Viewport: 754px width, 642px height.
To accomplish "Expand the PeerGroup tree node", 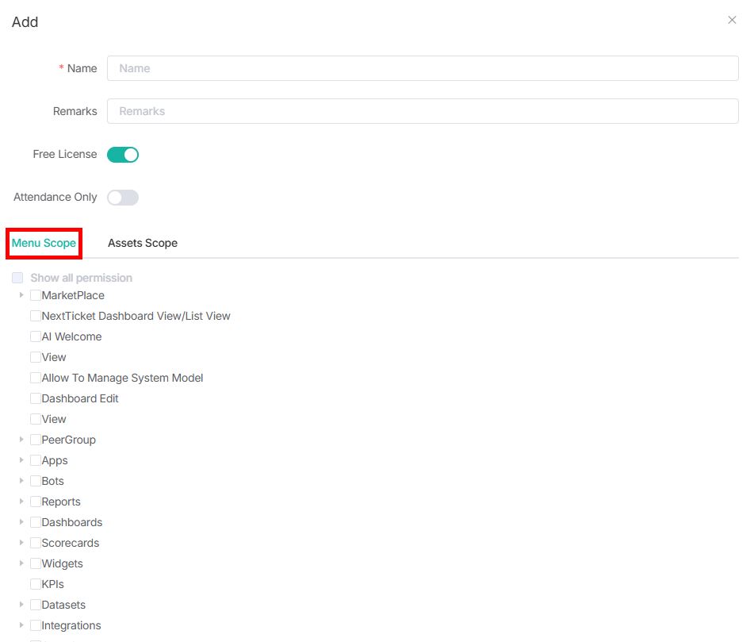I will [x=21, y=440].
